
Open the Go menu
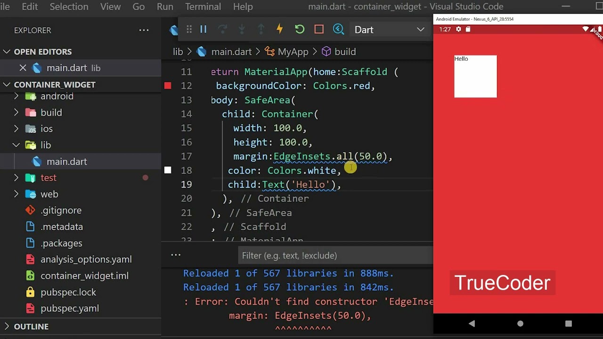pyautogui.click(x=139, y=7)
